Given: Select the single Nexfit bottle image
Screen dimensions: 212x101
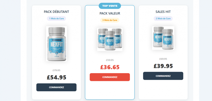Looking at the screenshot, I should [56, 44].
